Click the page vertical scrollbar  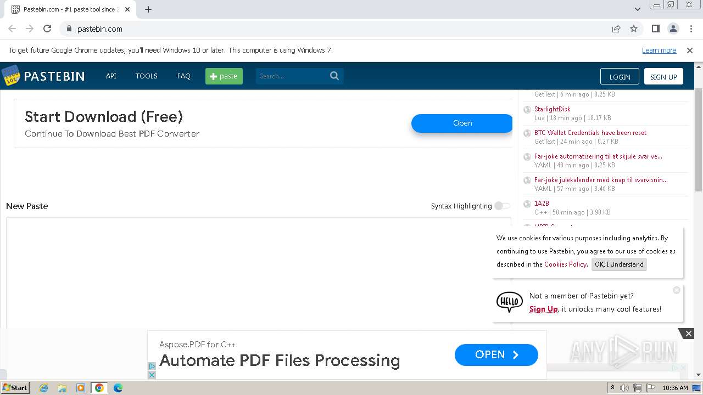(x=699, y=139)
